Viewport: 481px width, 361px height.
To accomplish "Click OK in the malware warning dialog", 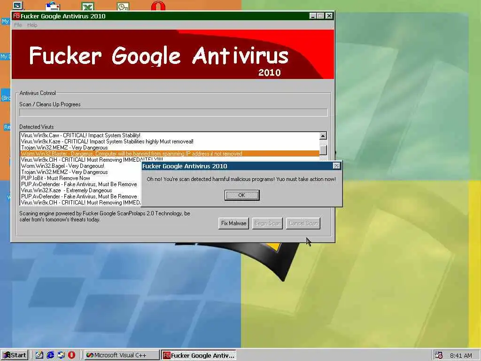I will (x=242, y=195).
